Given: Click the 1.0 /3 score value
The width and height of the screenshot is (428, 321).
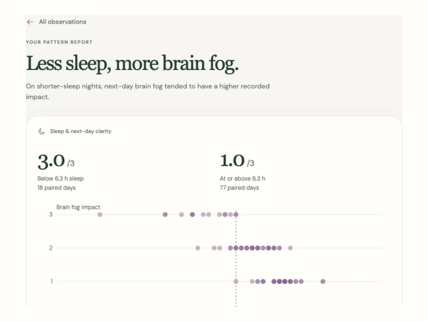Looking at the screenshot, I should click(x=237, y=161).
